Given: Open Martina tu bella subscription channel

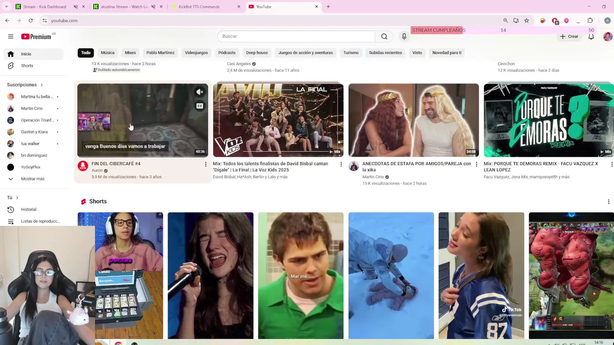Looking at the screenshot, I should pyautogui.click(x=33, y=97).
